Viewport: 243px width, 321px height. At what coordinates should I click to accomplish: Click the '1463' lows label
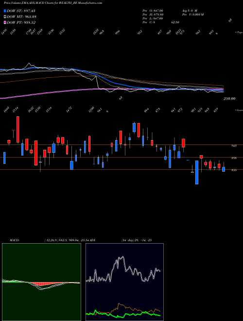click(6, 109)
